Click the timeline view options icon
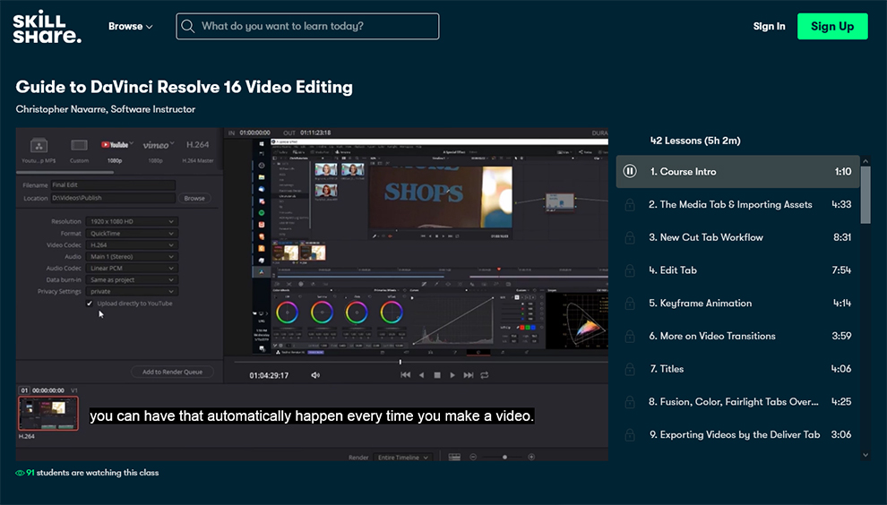This screenshot has width=887, height=505. (x=454, y=457)
